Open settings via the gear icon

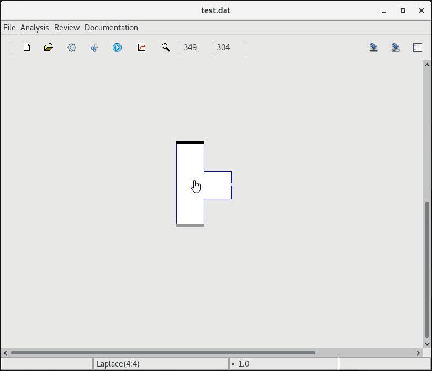(x=72, y=47)
